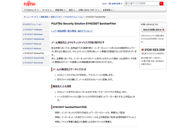
Task: Click heading SYNCDOT SanitizeFilterの特長
Action: click(70, 107)
